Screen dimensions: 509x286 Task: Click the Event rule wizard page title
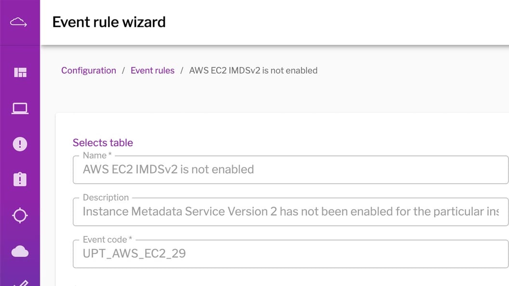click(x=108, y=22)
